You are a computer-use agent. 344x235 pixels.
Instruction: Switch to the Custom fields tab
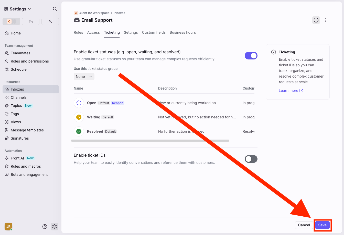tap(154, 32)
